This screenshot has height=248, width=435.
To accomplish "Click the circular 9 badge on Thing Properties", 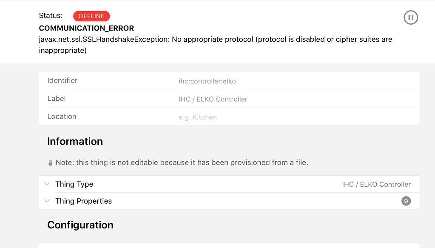I will pyautogui.click(x=406, y=201).
